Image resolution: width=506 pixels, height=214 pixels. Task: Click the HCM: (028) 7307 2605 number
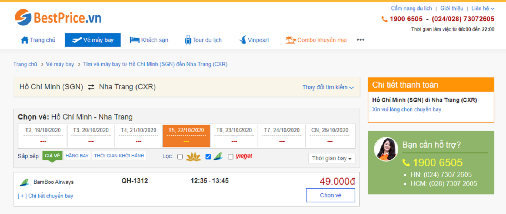(x=444, y=184)
